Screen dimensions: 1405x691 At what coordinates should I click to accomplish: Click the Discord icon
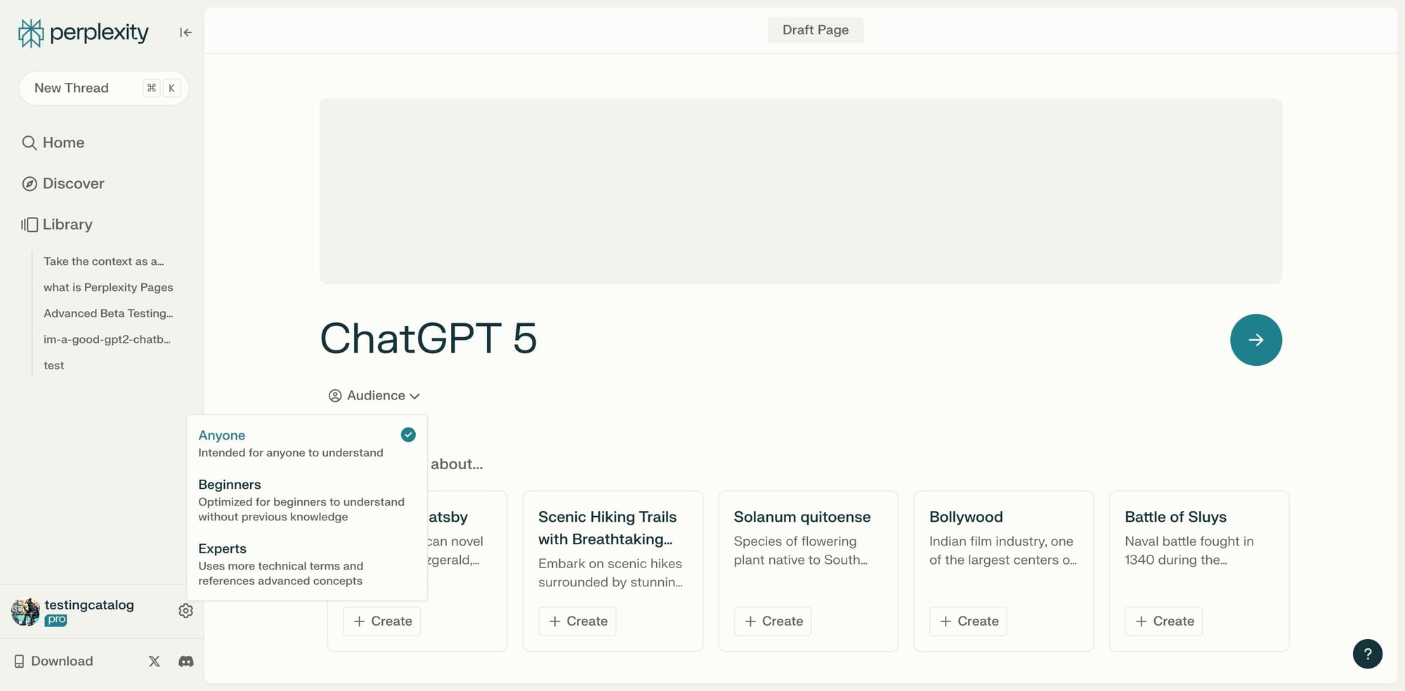coord(185,661)
